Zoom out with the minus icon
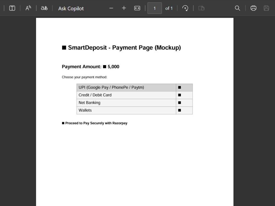The height and width of the screenshot is (206, 275). pyautogui.click(x=111, y=8)
